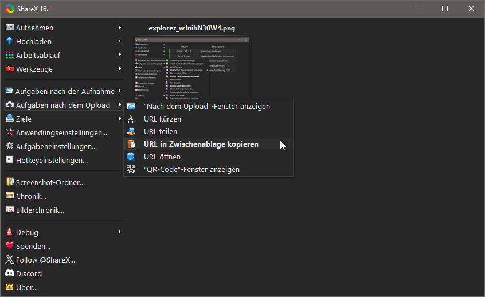This screenshot has height=297, width=485.
Task: Click the Über crown icon
Action: click(10, 287)
